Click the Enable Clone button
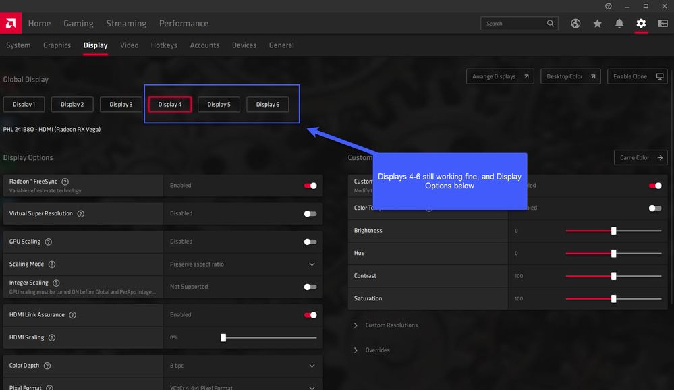Image resolution: width=674 pixels, height=390 pixels. pyautogui.click(x=637, y=76)
